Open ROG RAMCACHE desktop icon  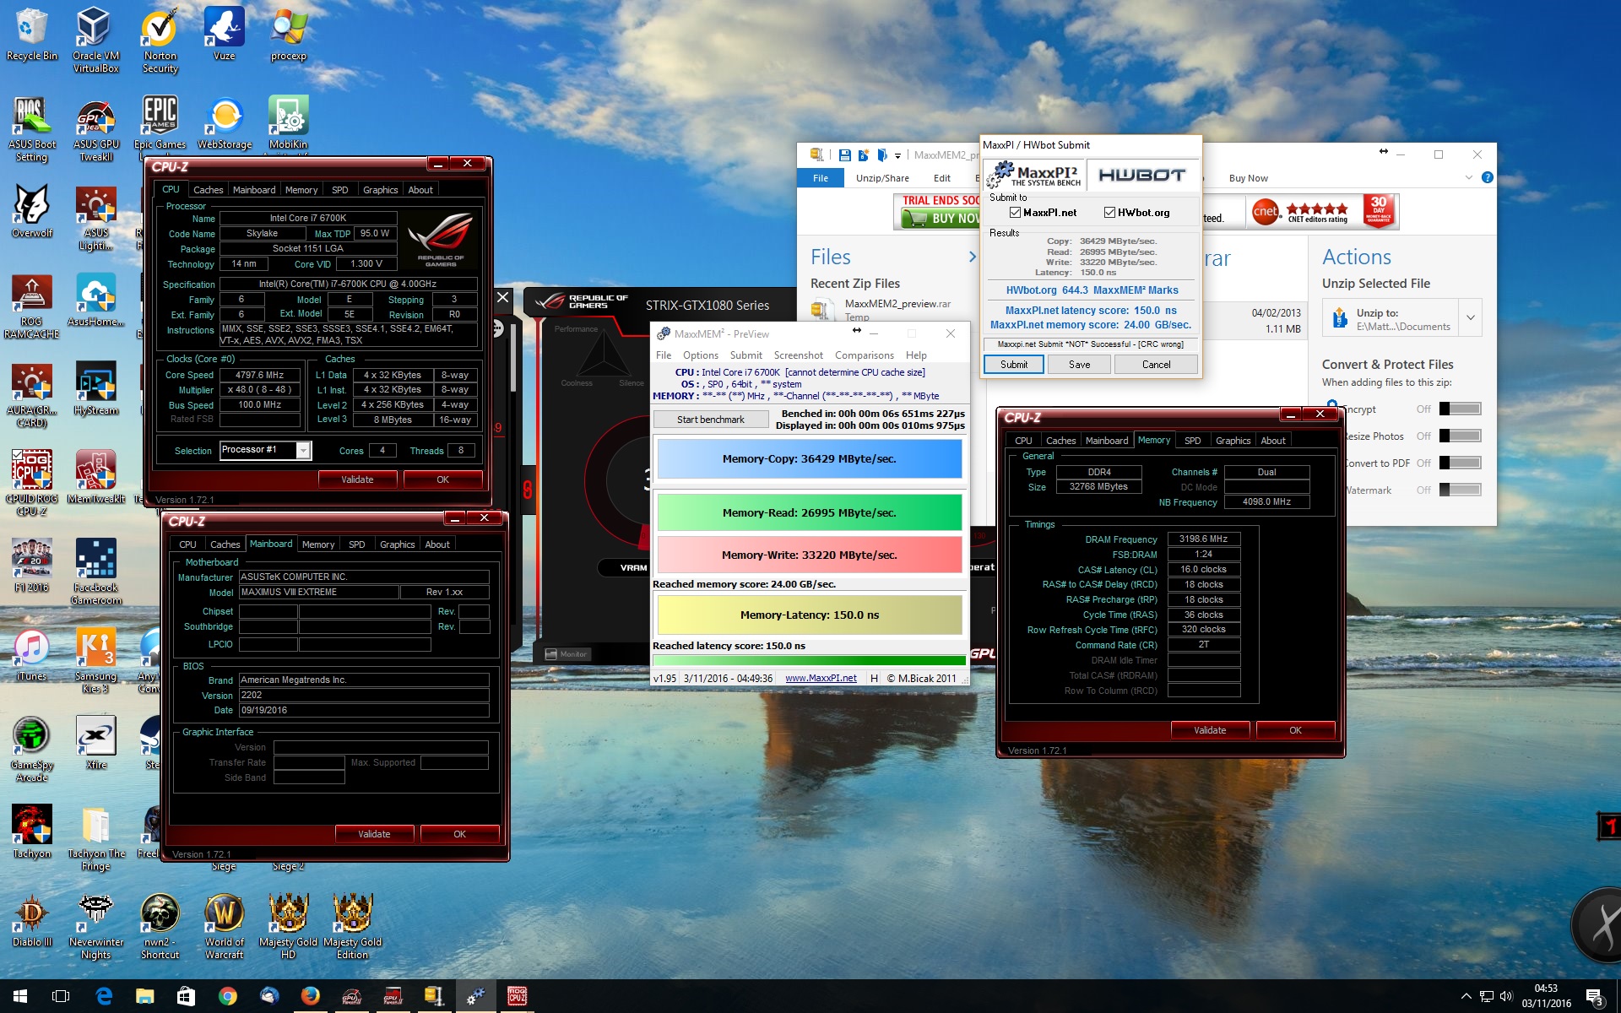point(31,306)
